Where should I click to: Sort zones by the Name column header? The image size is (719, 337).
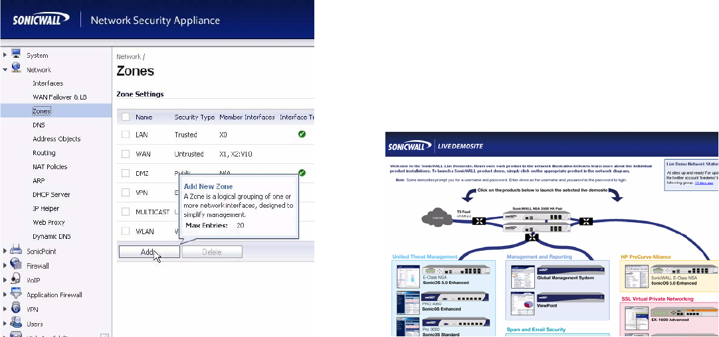[x=144, y=117]
